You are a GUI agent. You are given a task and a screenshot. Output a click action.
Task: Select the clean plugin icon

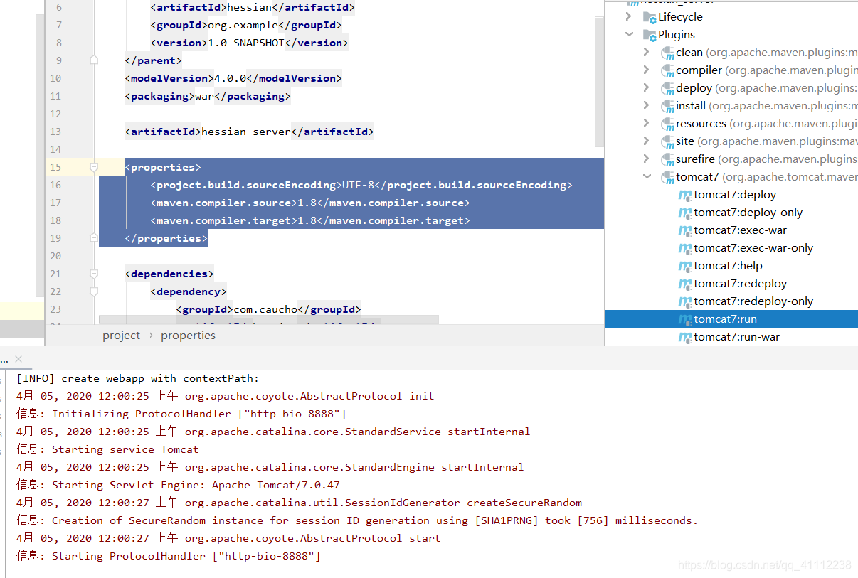click(667, 53)
